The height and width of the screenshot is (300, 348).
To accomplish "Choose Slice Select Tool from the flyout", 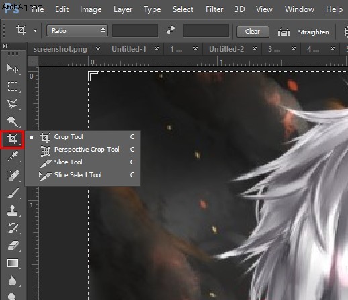I will pos(83,175).
